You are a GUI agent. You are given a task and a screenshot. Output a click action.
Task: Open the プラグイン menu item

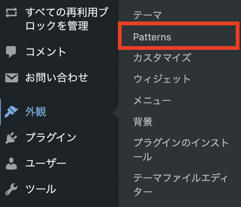[51, 137]
